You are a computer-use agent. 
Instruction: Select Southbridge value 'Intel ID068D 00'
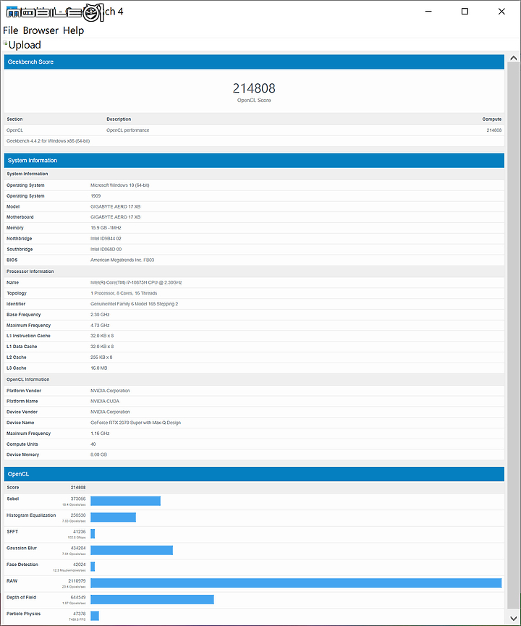click(106, 250)
